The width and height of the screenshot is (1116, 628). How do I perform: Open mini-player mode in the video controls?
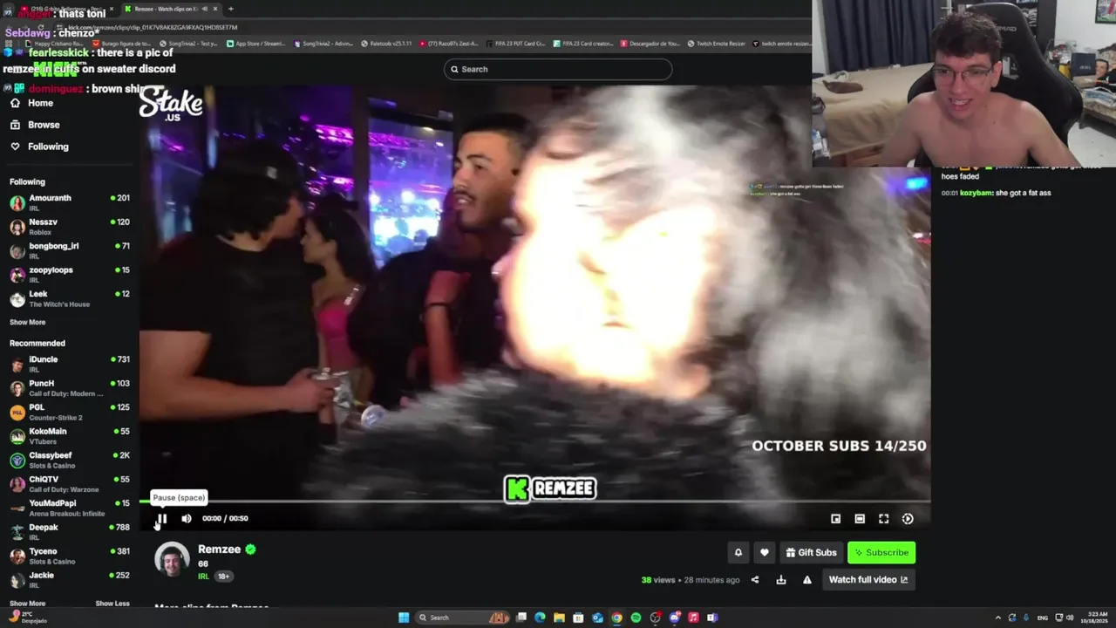click(x=835, y=518)
